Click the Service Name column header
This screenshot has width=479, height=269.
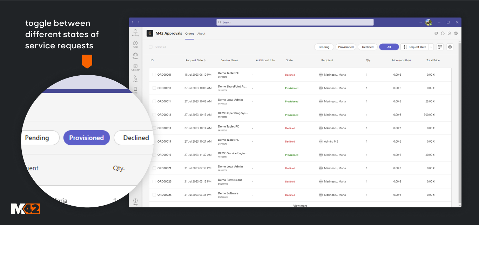pos(229,60)
